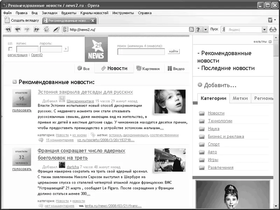The image size is (280, 210).
Task: Click the glasses view icon
Action: (x=273, y=29)
